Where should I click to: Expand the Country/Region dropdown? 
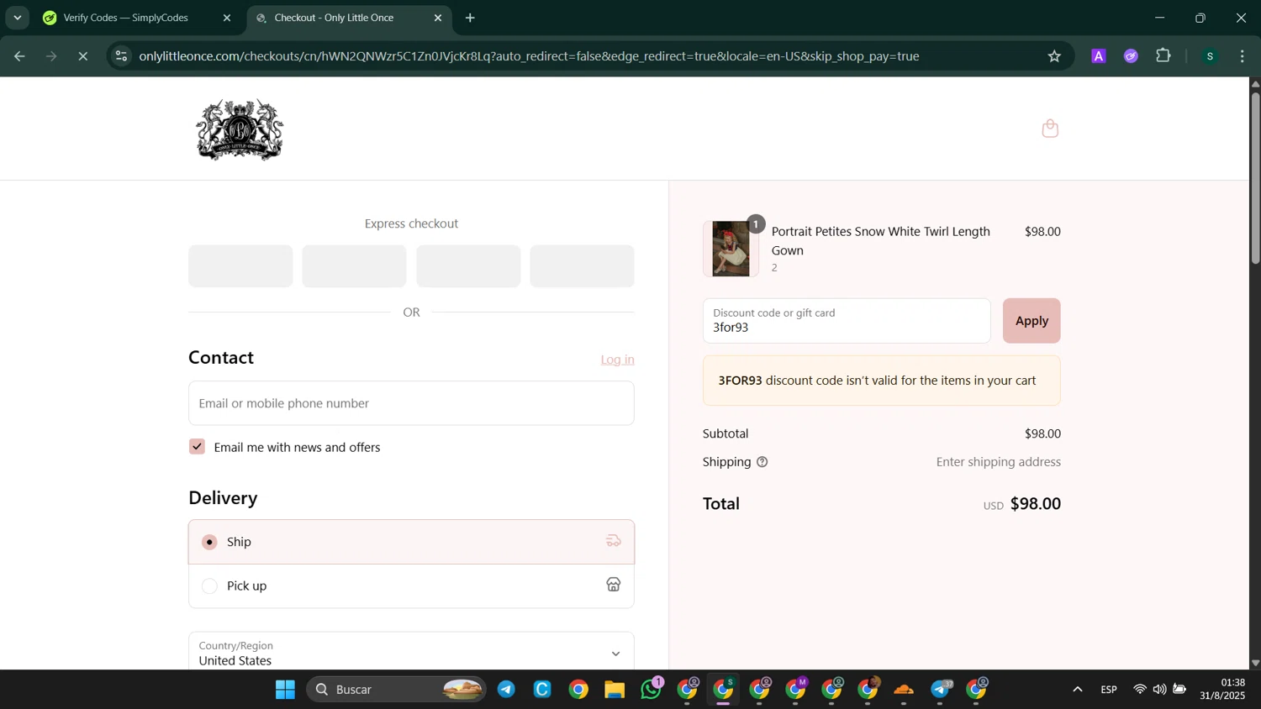click(x=411, y=652)
